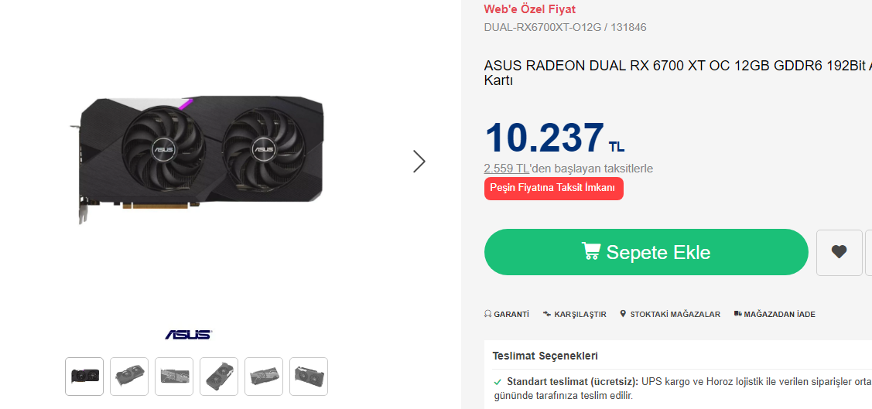The image size is (872, 409).
Task: Advance to next product image with arrow
Action: tap(419, 161)
